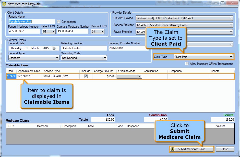240x157 pixels.
Task: Open the calendar picker for Referral Date
Action: (55, 48)
